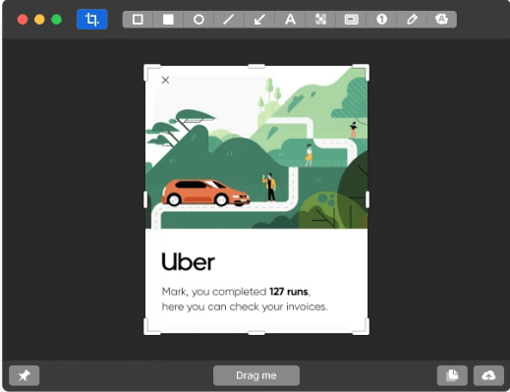Close the window with red button
Screen dimensions: 510x392
23,20
